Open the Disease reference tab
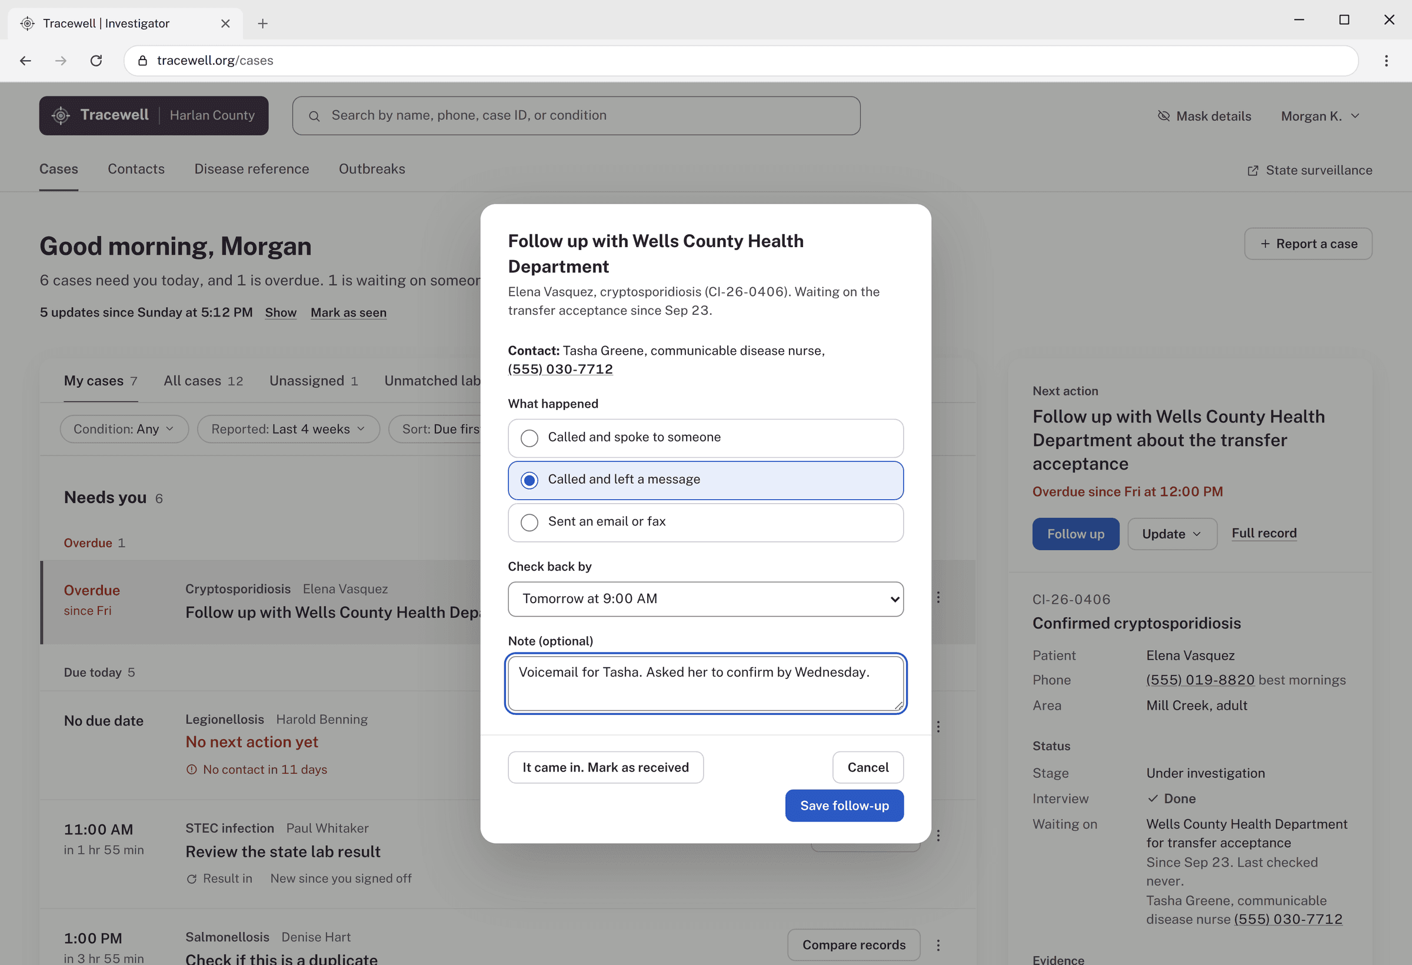This screenshot has height=965, width=1412. [x=252, y=169]
